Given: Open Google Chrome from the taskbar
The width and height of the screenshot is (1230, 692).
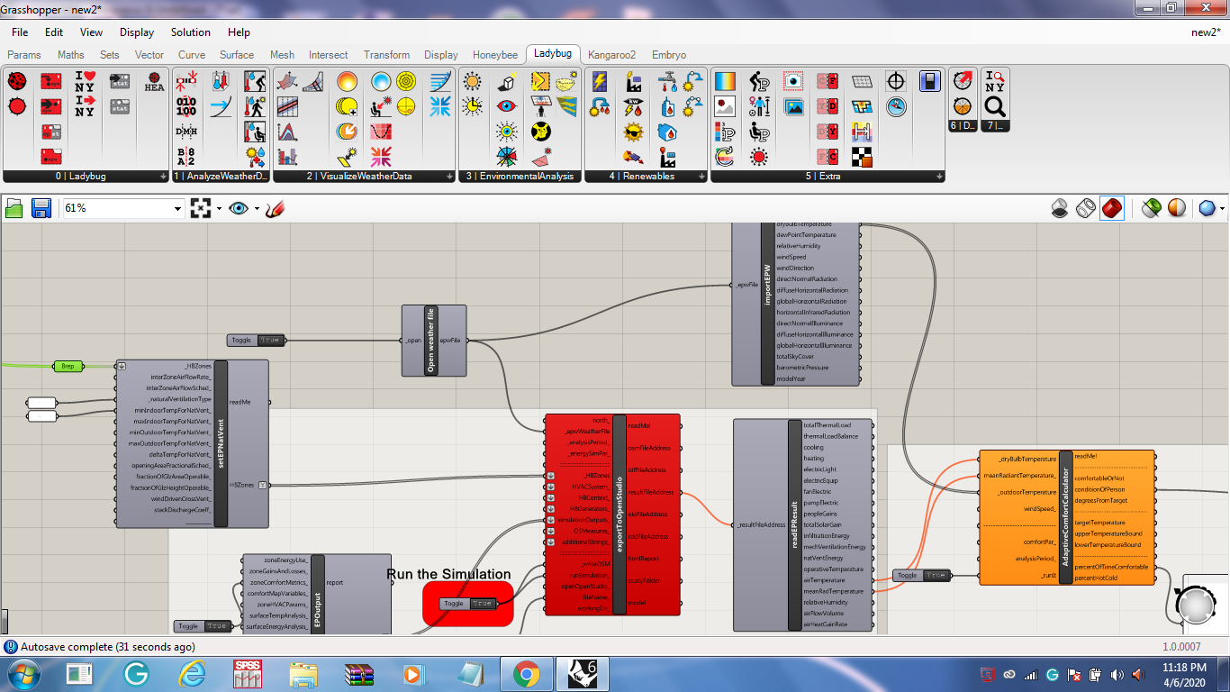Looking at the screenshot, I should [527, 674].
